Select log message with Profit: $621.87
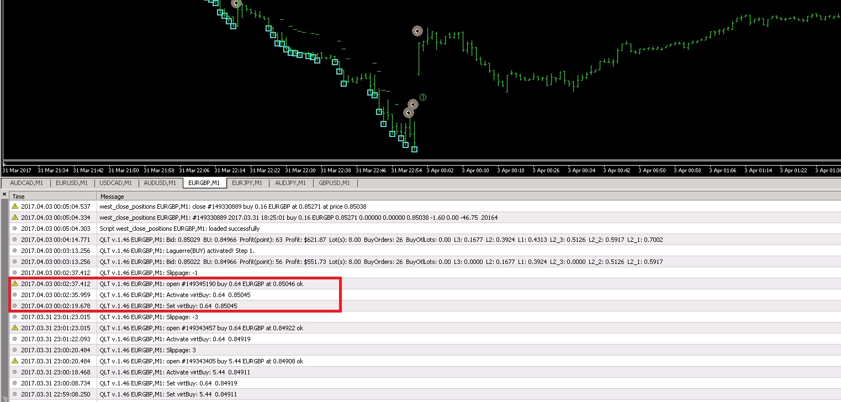841x402 pixels. (x=381, y=240)
